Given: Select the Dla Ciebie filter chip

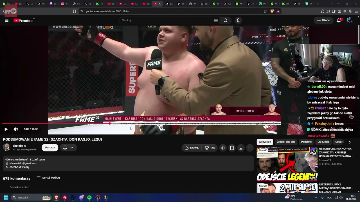Looking at the screenshot, I should 323,142.
